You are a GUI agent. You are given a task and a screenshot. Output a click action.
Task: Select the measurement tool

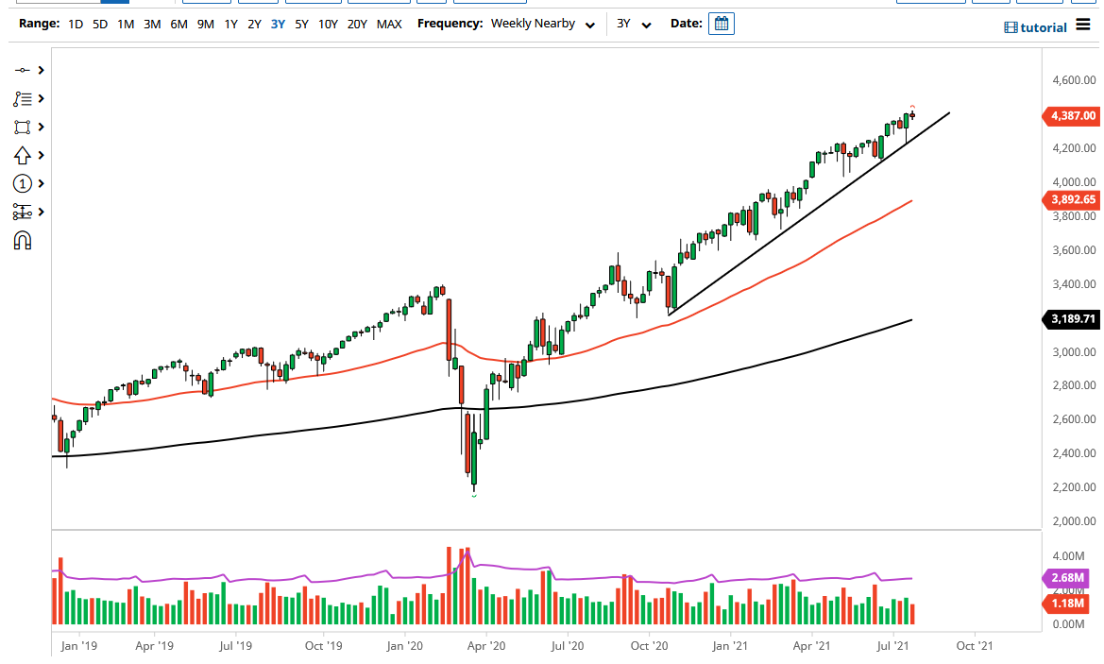point(23,212)
